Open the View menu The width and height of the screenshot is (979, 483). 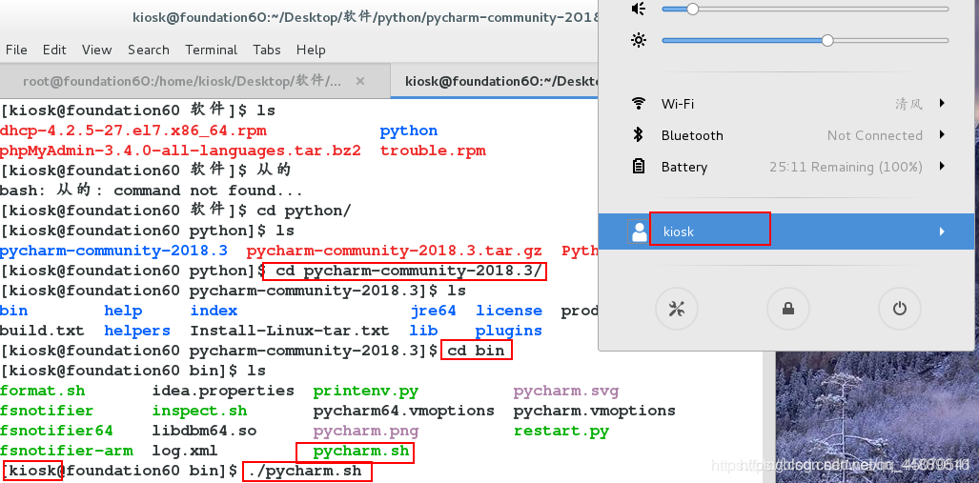point(97,50)
